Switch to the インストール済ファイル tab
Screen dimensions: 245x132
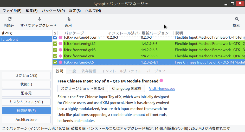(x=121, y=71)
